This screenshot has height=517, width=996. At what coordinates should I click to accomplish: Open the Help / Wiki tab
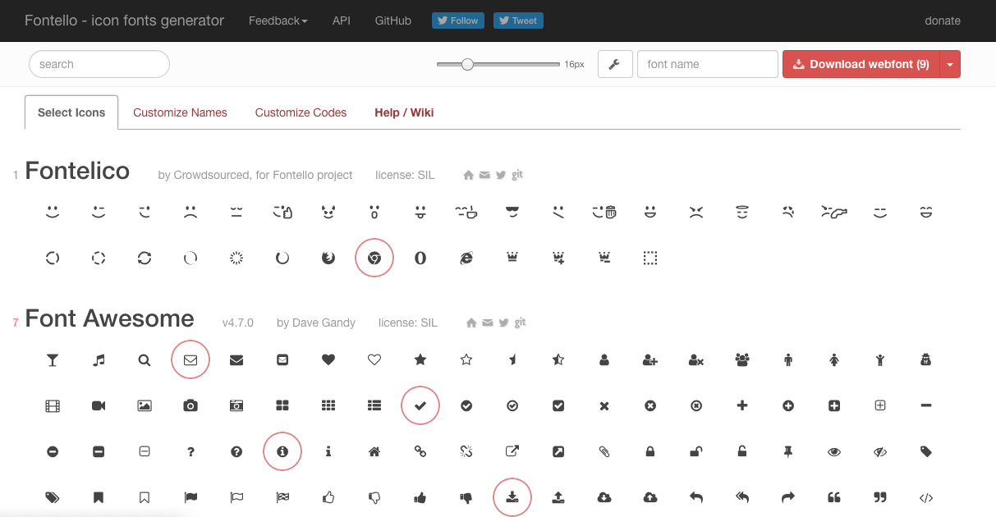click(x=404, y=112)
